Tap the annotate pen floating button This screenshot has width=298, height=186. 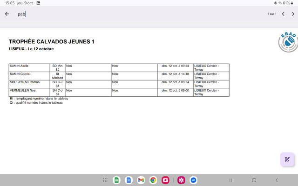(287, 159)
